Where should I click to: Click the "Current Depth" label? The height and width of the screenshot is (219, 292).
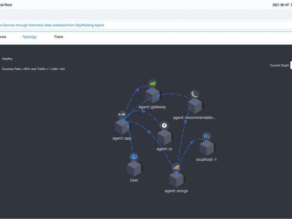279,65
